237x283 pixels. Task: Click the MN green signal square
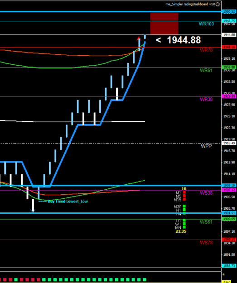click(x=184, y=227)
